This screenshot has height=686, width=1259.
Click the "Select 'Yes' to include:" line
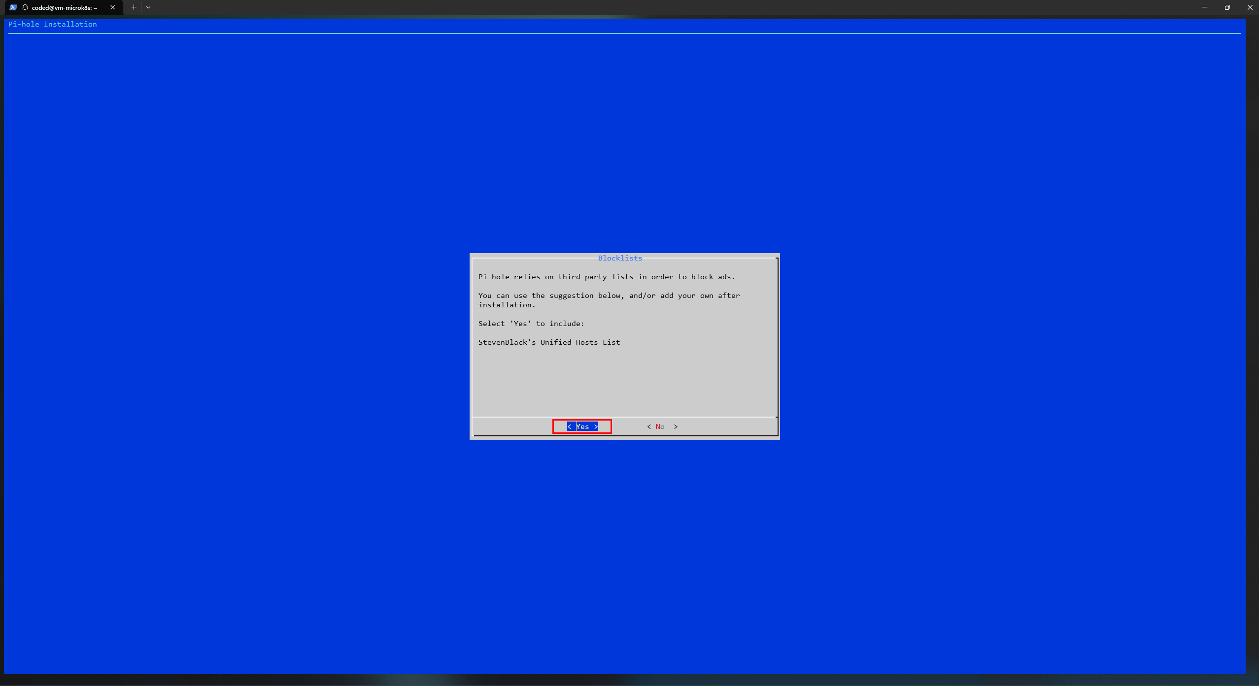[x=531, y=324]
